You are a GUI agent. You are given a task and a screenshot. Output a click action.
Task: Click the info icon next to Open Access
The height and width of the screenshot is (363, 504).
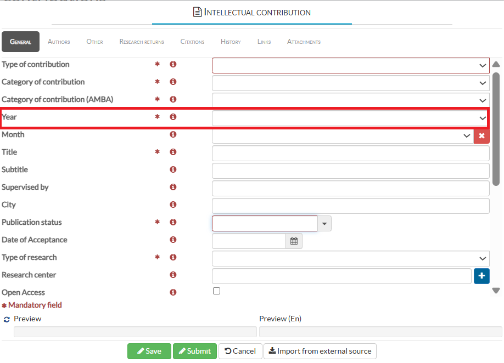(173, 293)
